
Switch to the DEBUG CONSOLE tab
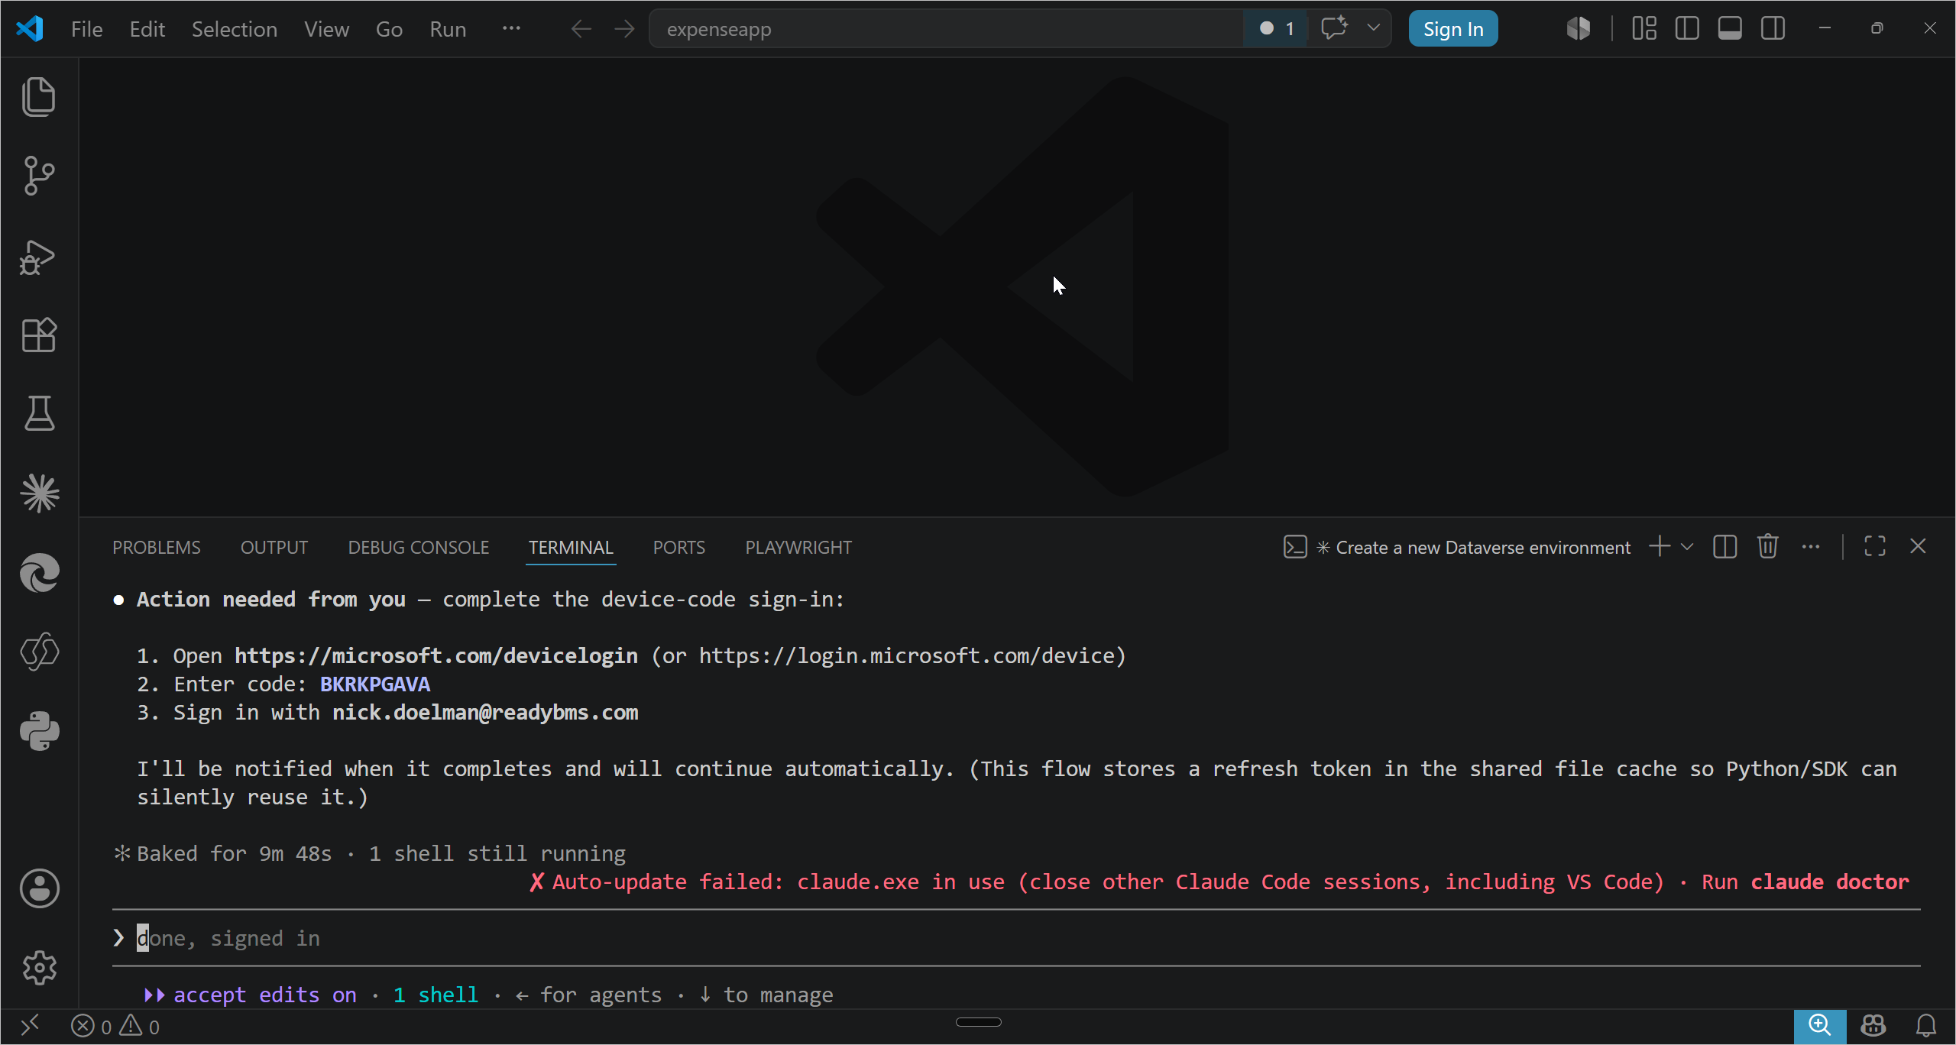tap(418, 548)
